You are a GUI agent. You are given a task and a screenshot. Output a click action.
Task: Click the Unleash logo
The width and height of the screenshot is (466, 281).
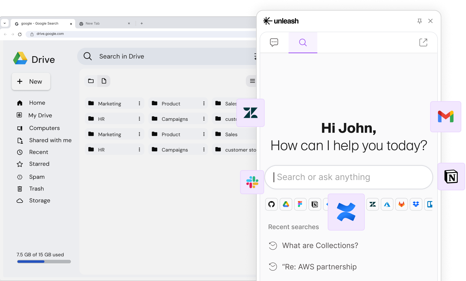tap(281, 21)
